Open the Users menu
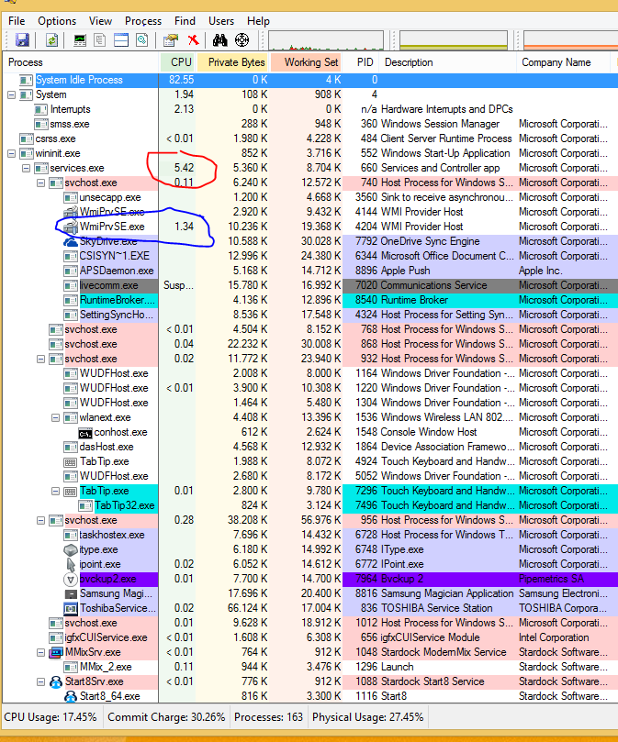This screenshot has width=618, height=742. pos(221,21)
